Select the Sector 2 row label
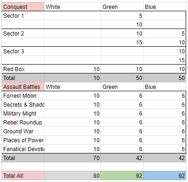Screen dimensions: 188x182 [x=23, y=33]
